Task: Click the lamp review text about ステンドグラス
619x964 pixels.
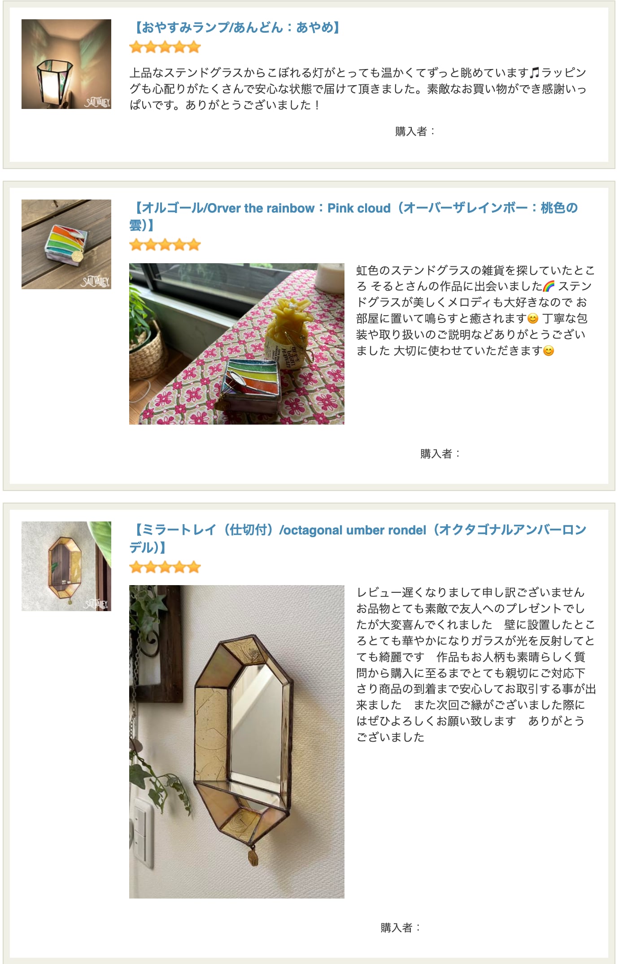Action: pos(358,89)
